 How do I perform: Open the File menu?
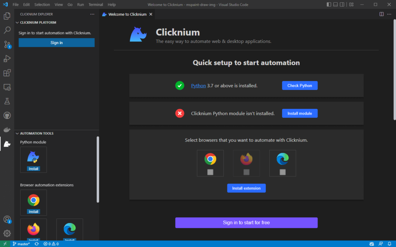coord(15,5)
